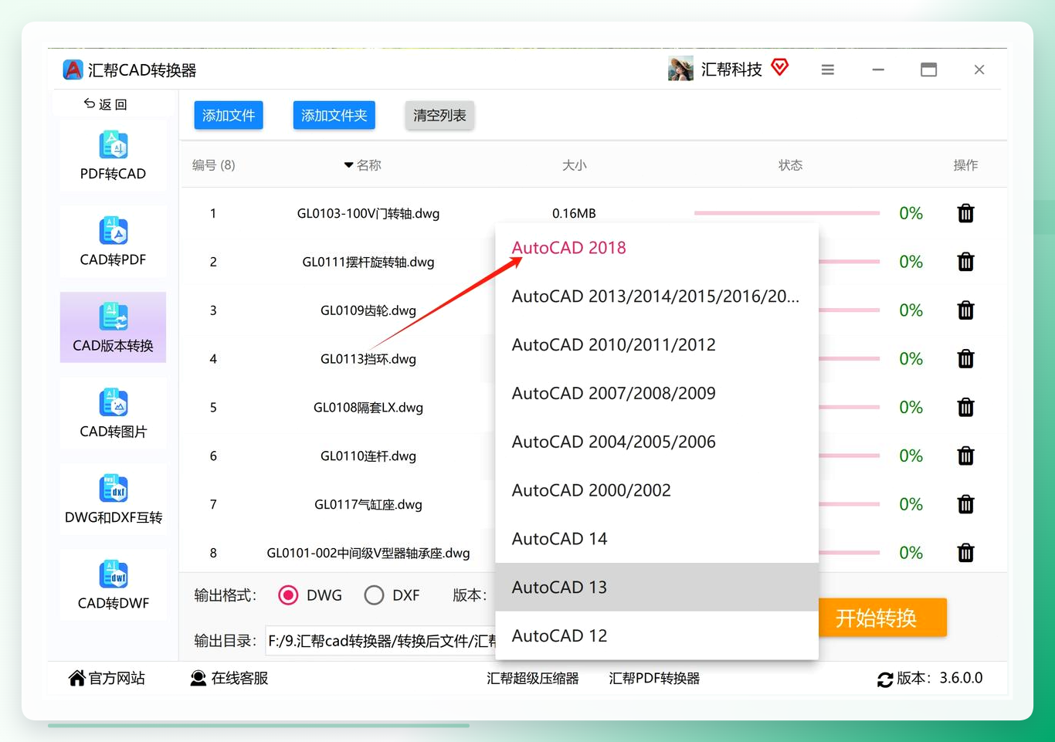Click the 添加文件夹 button
Viewport: 1055px width, 742px height.
click(334, 115)
